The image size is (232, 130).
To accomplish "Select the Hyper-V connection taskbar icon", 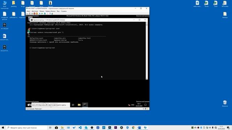I will coord(145,127).
